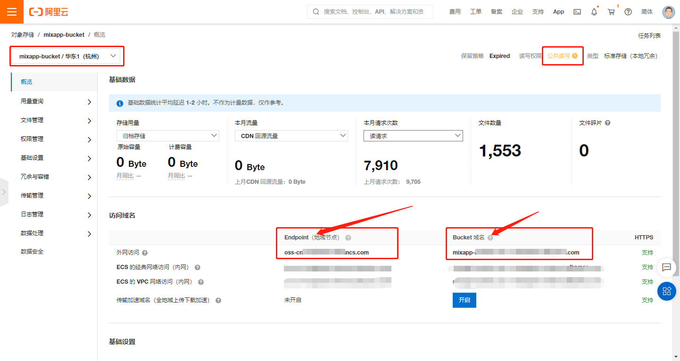Click the help icon beside Bucket 域名

click(490, 238)
